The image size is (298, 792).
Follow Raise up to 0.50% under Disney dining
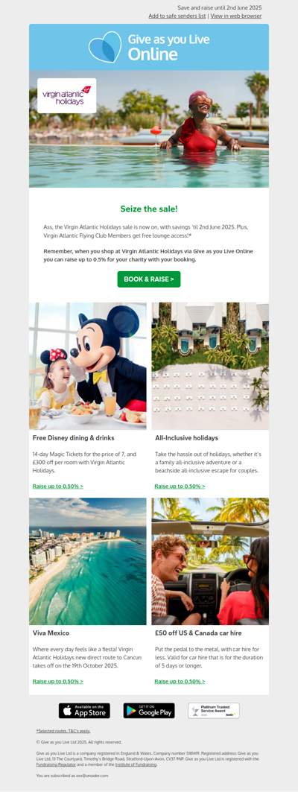58,487
